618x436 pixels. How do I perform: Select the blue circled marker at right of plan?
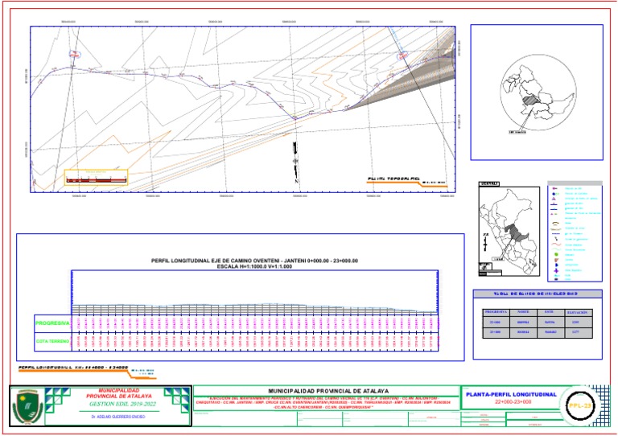tap(403, 56)
